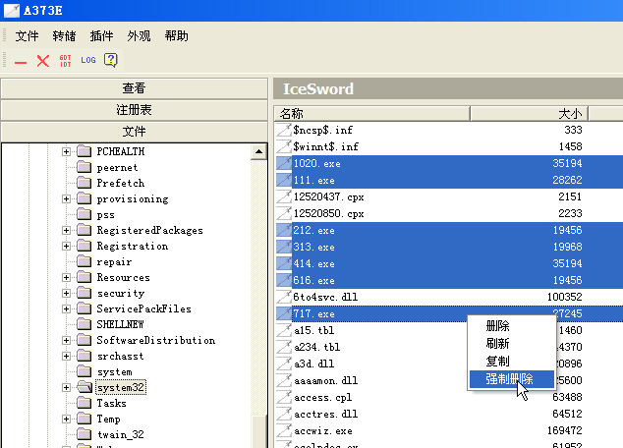Expand the SoftwareDistribution folder node
This screenshot has width=623, height=448.
tap(67, 340)
